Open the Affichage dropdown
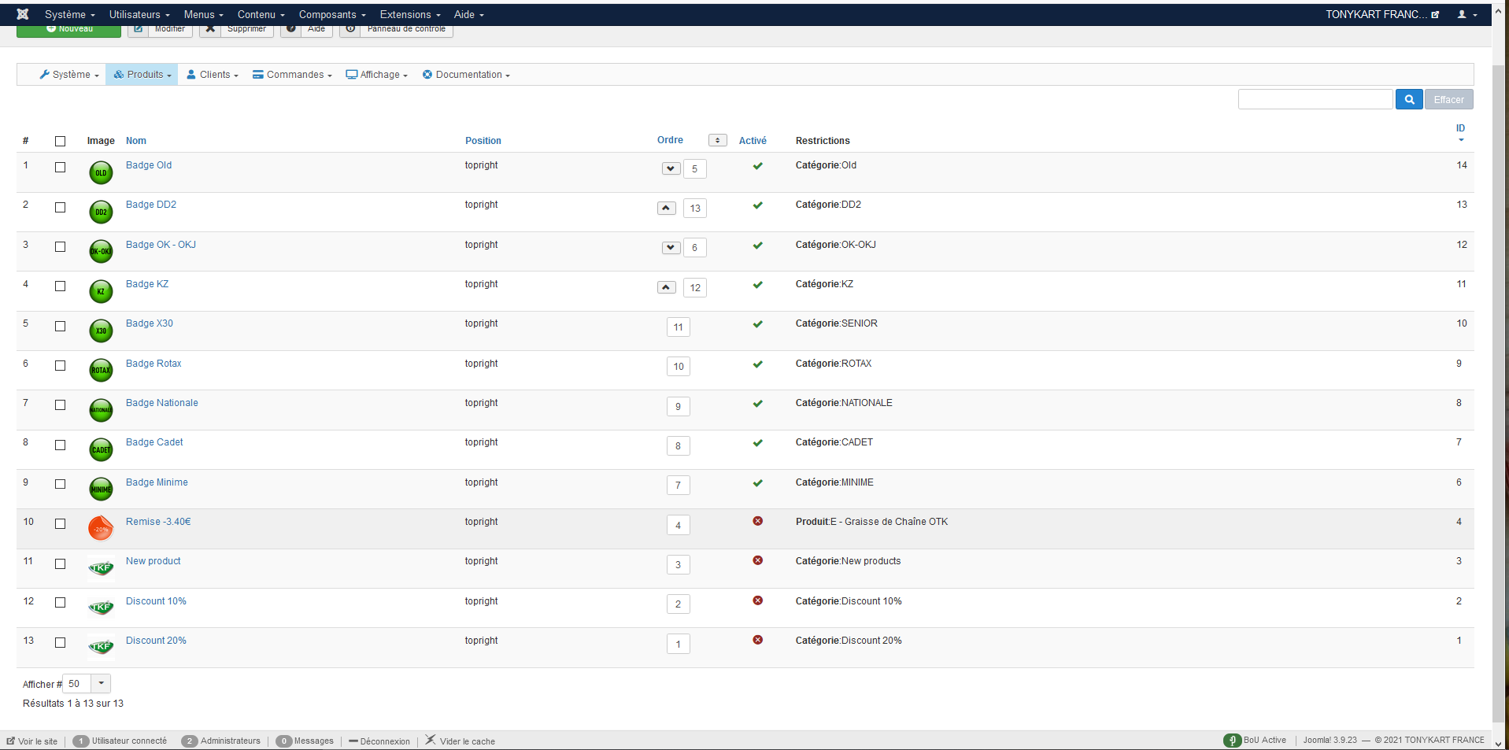1509x750 pixels. 377,75
